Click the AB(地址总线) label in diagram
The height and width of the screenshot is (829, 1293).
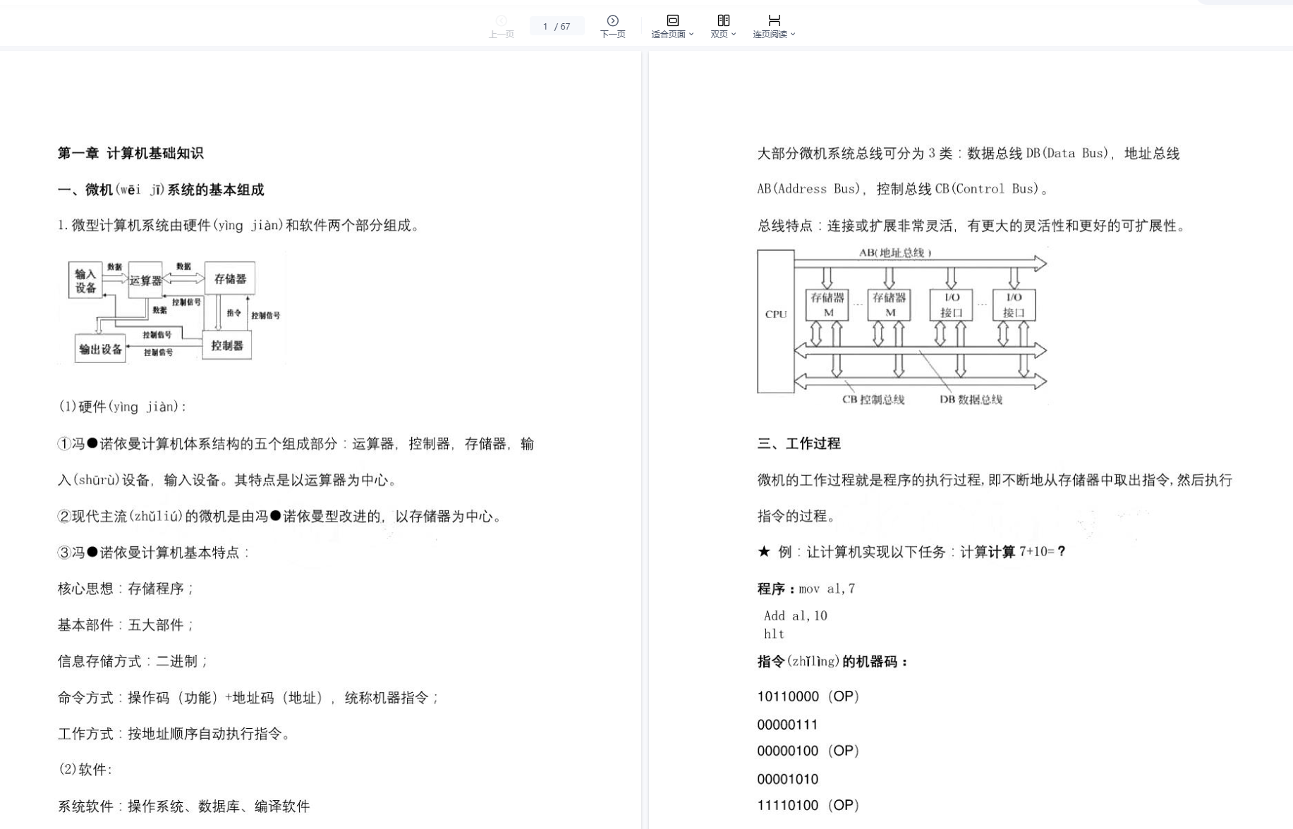(x=894, y=252)
